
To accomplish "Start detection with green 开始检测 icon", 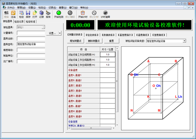I will click(59, 14).
